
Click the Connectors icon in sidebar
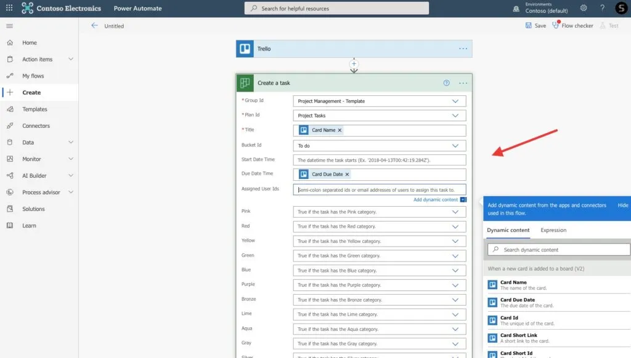coord(10,125)
